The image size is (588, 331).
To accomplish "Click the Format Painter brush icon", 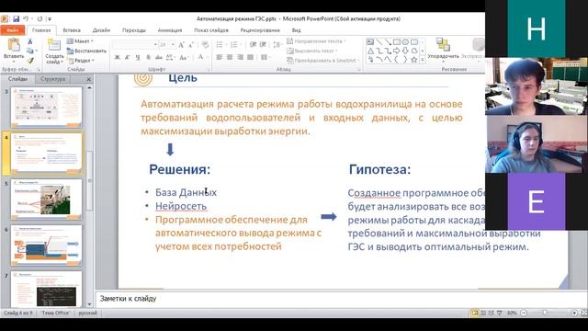I will [30, 60].
